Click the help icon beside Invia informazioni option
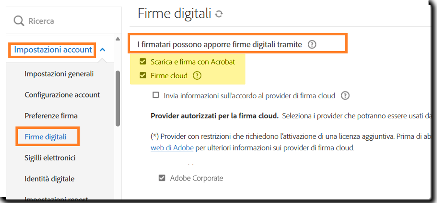The height and width of the screenshot is (203, 437). tap(345, 95)
